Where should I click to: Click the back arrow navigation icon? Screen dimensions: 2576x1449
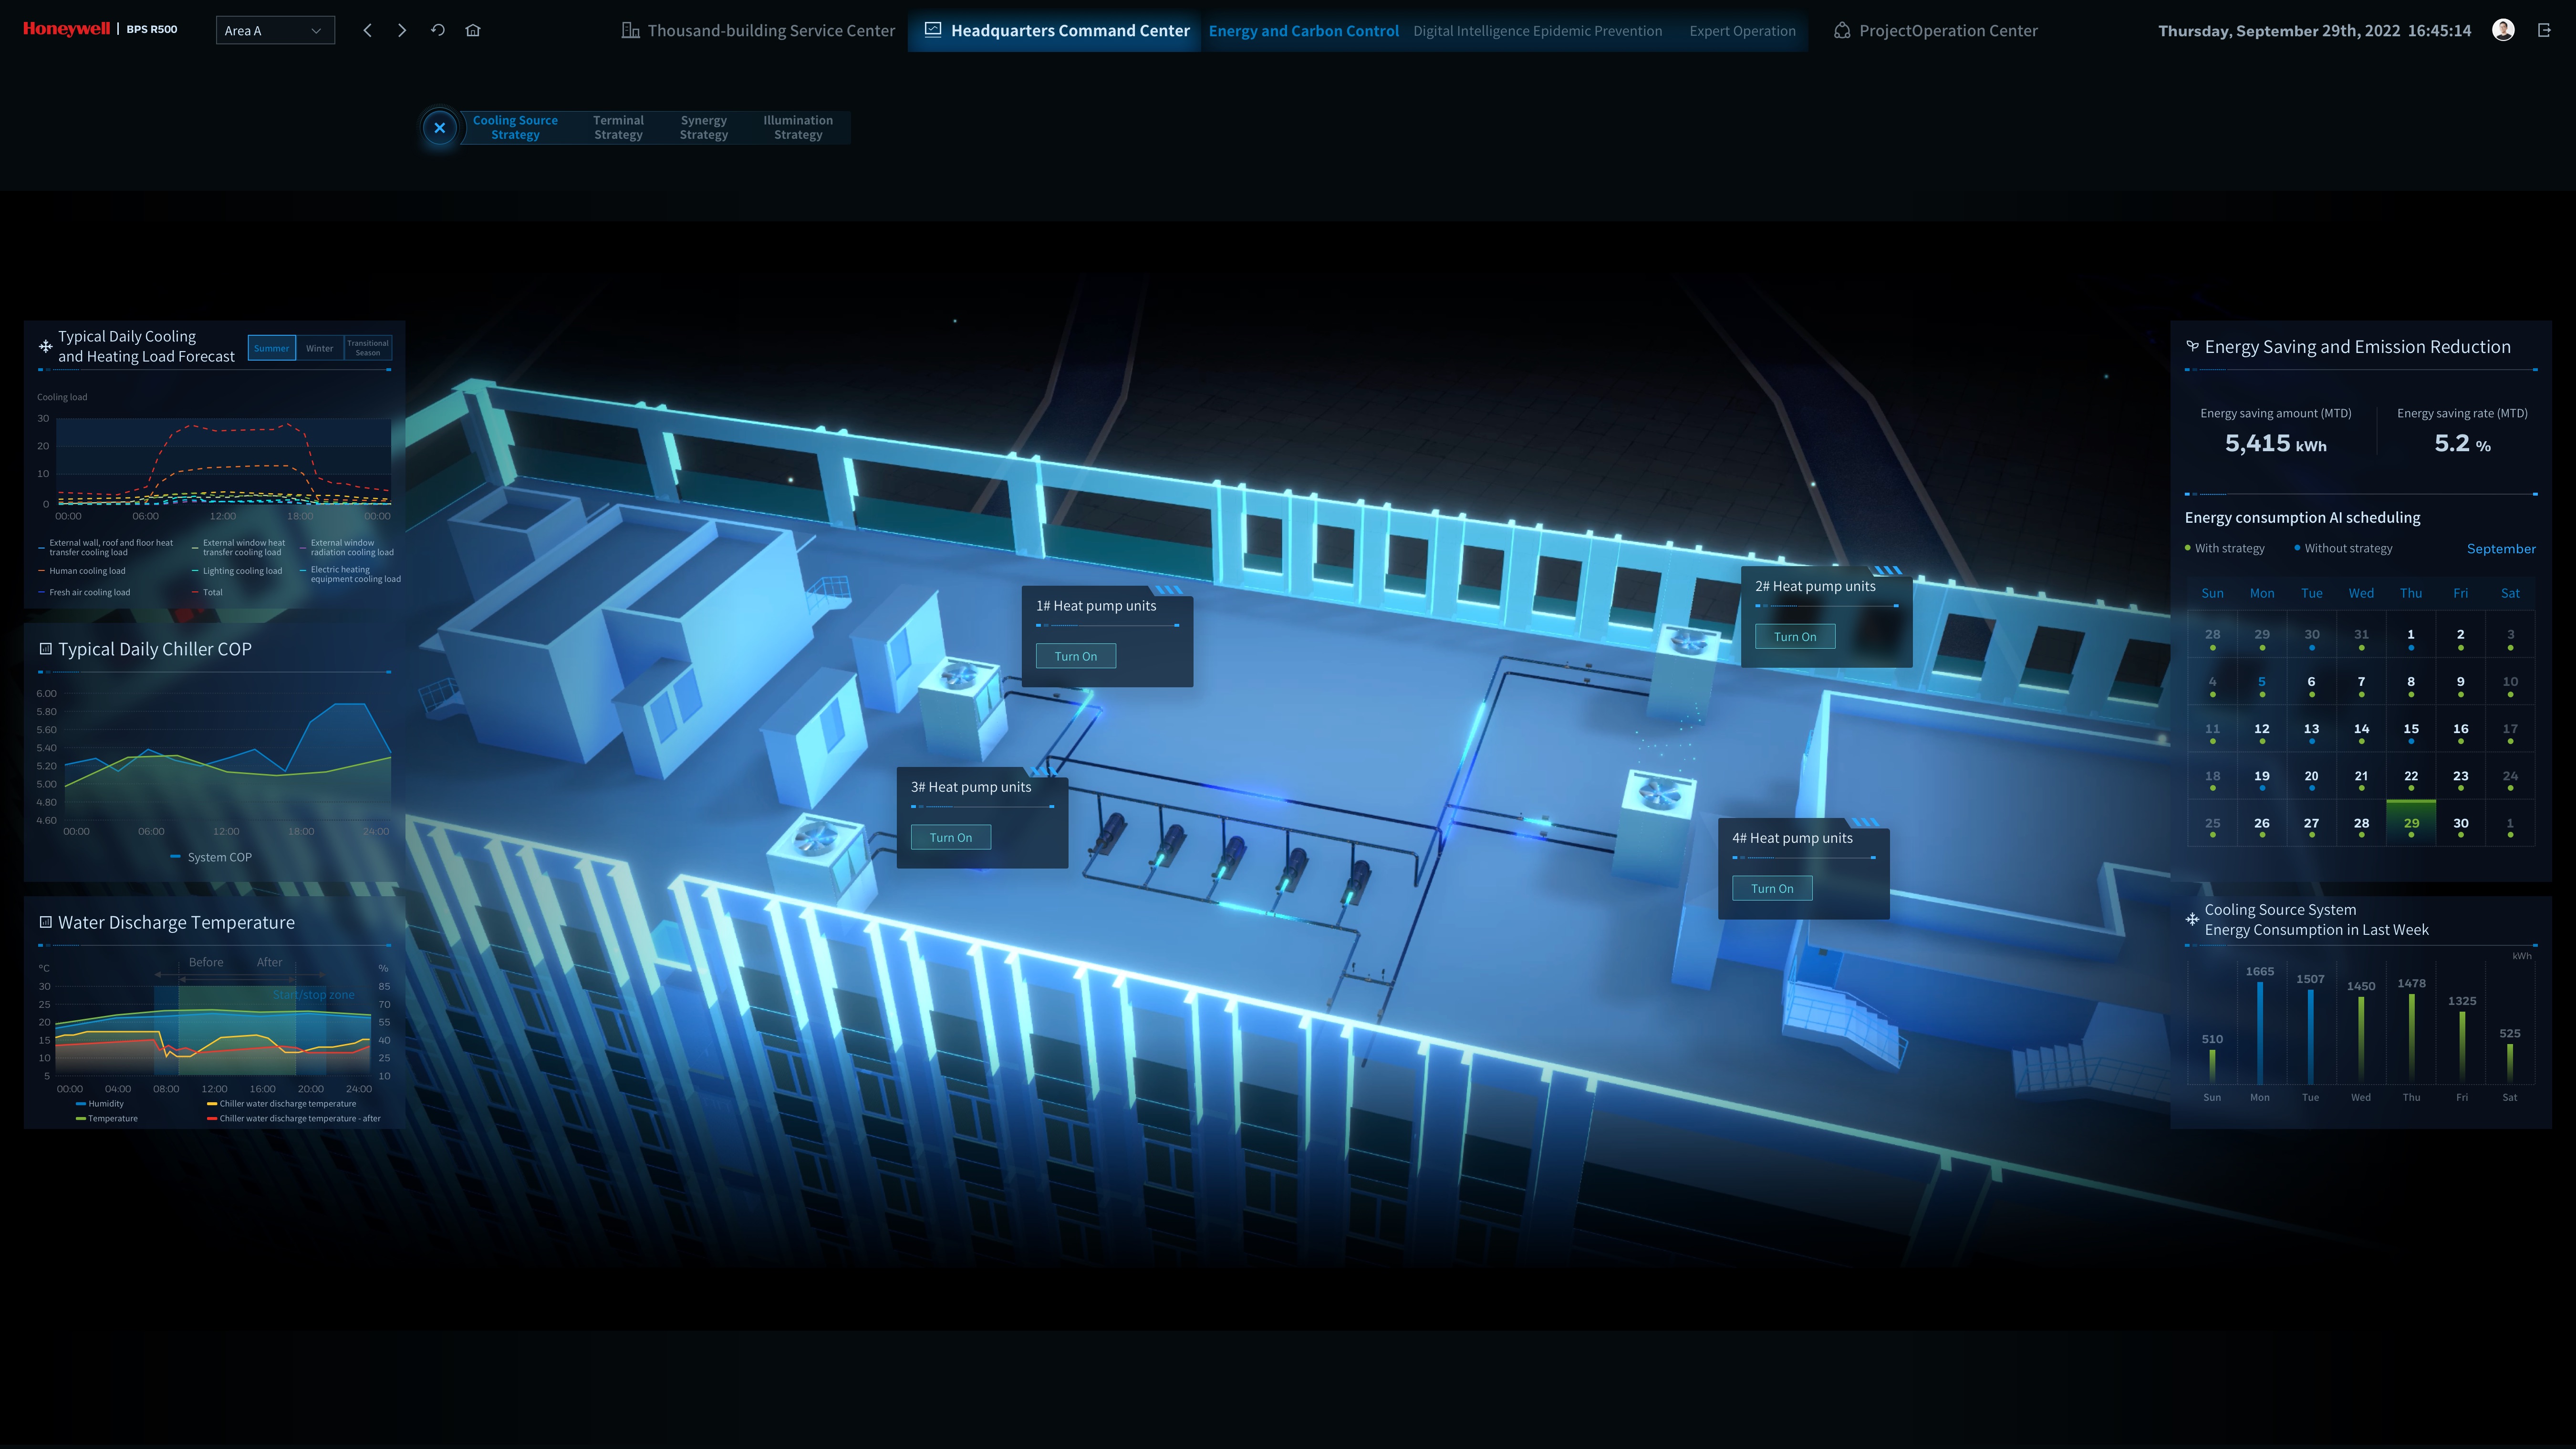point(367,30)
